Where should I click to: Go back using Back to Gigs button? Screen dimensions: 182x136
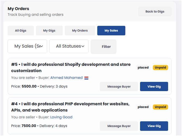pos(155,11)
